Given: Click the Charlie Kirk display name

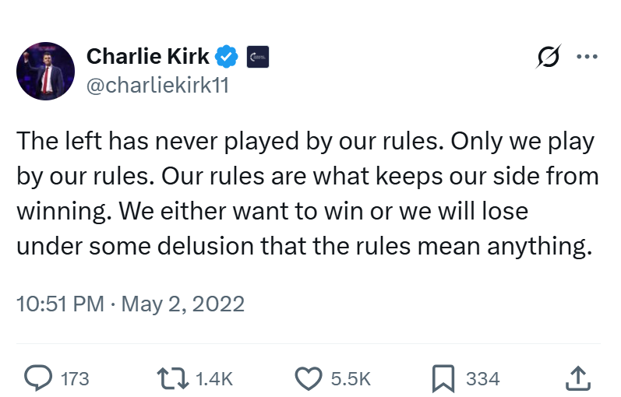Looking at the screenshot, I should (148, 56).
